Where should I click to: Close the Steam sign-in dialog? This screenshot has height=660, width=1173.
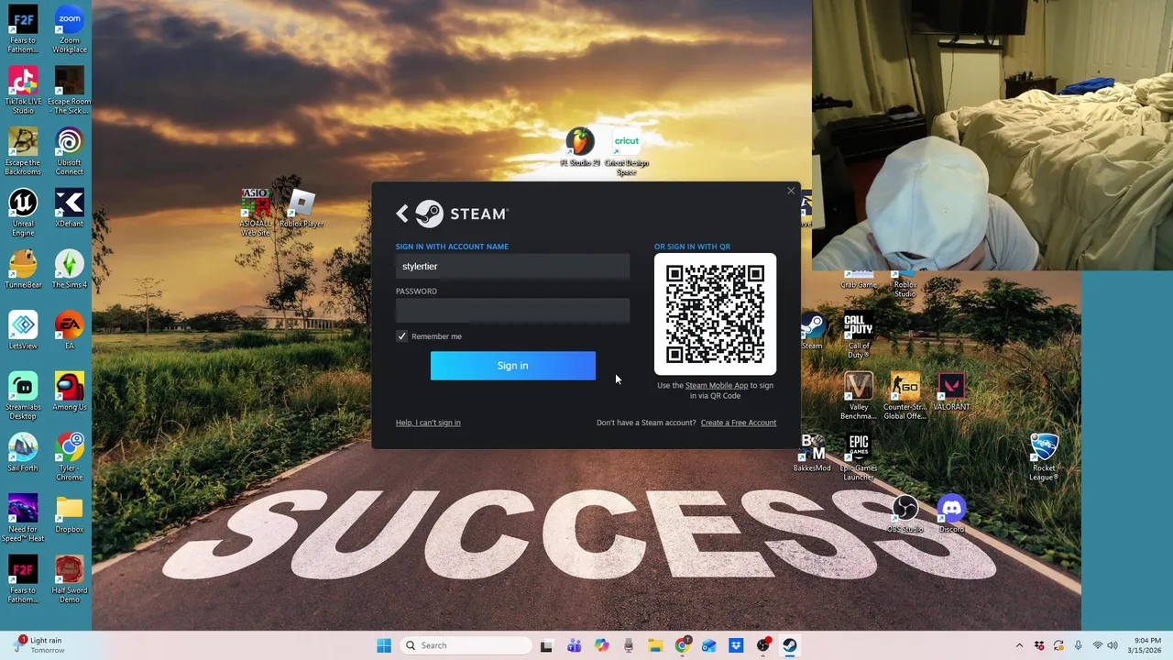(791, 191)
